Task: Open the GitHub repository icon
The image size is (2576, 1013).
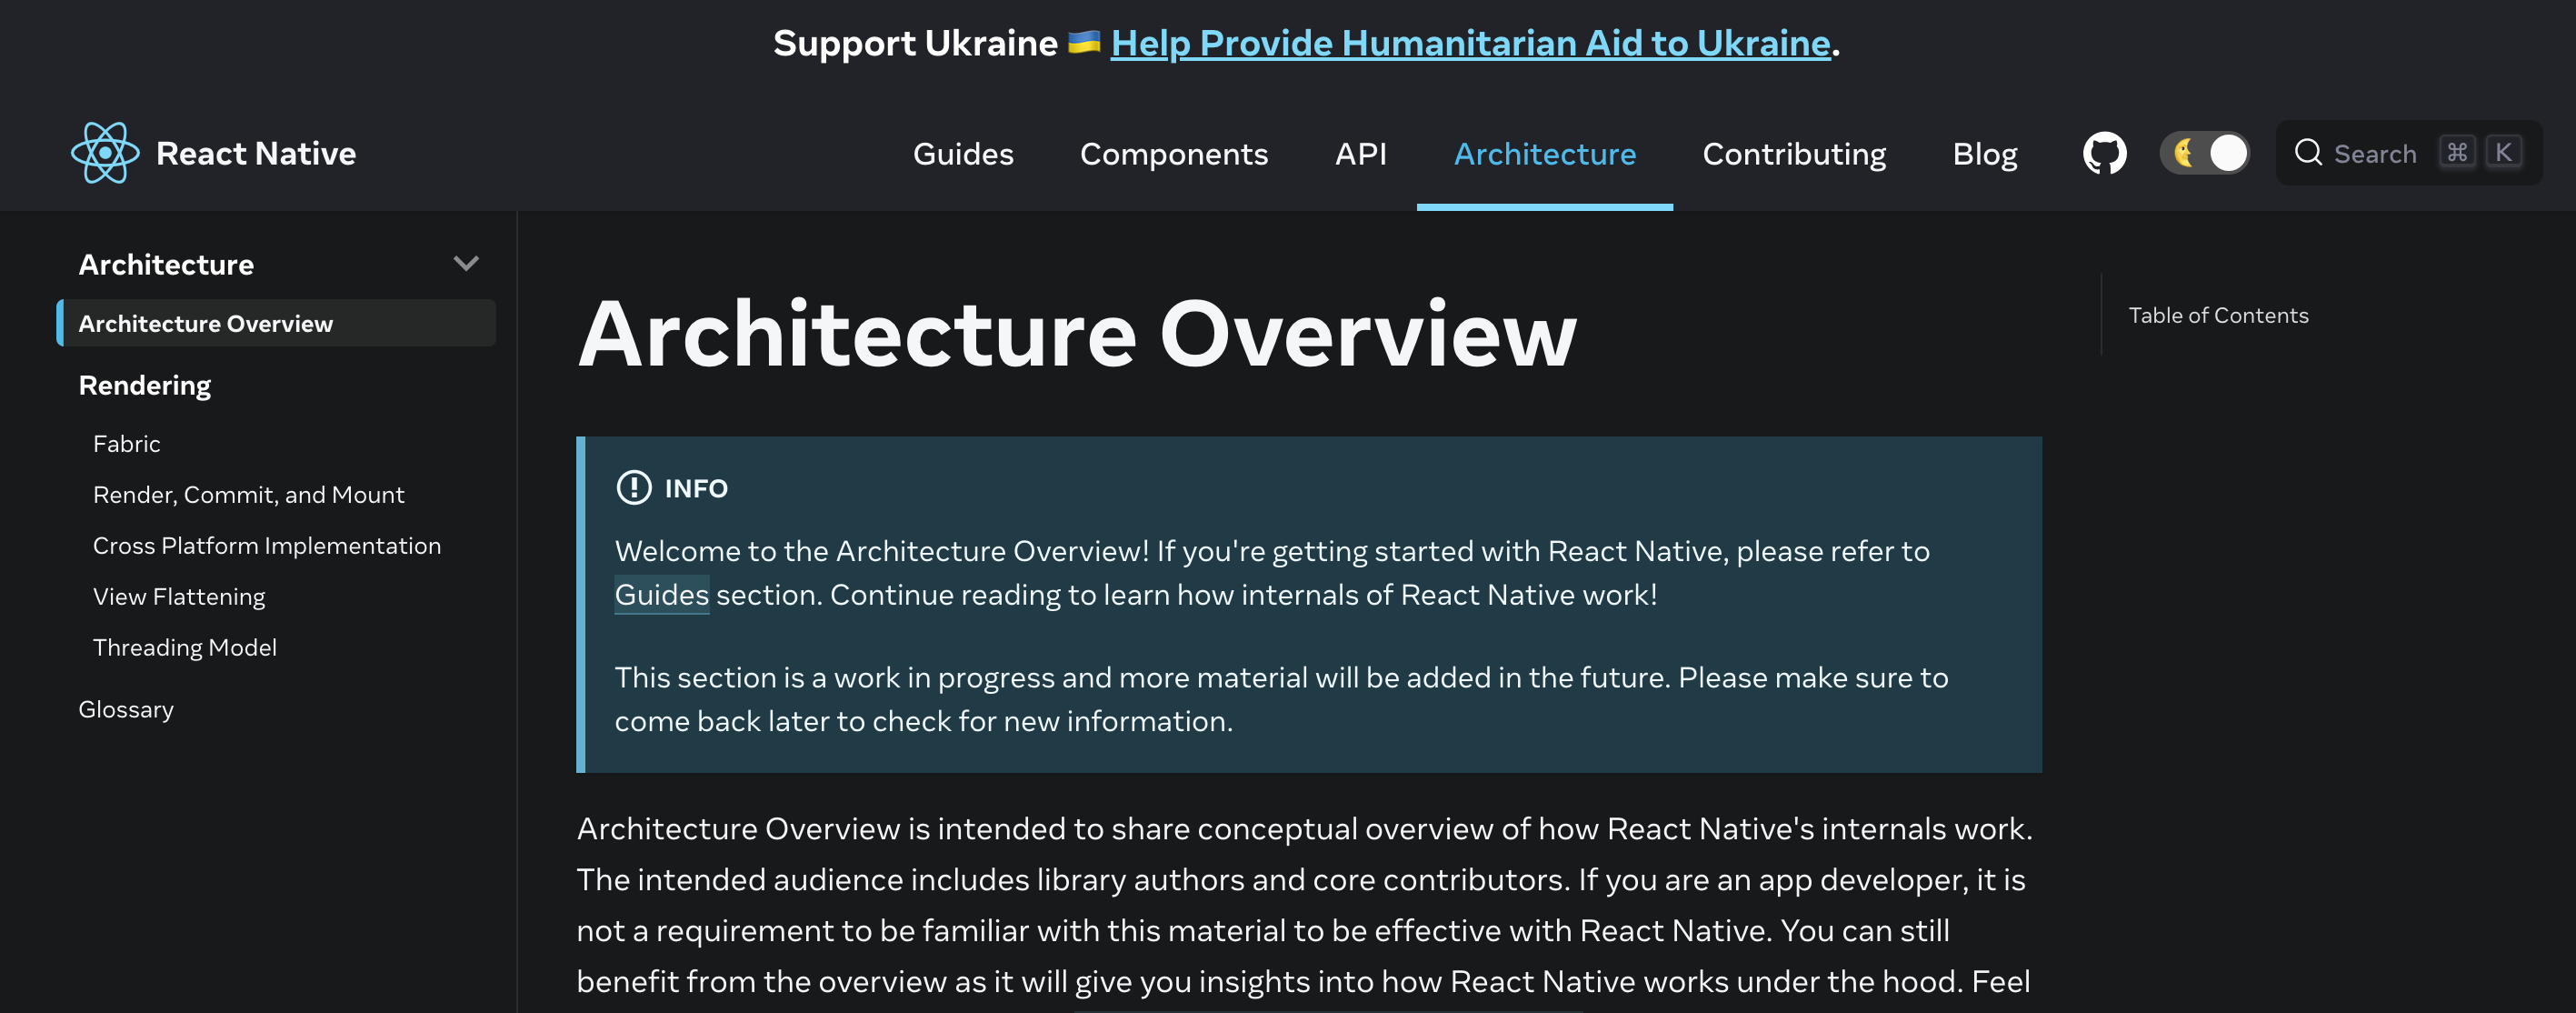Action: pyautogui.click(x=2104, y=153)
